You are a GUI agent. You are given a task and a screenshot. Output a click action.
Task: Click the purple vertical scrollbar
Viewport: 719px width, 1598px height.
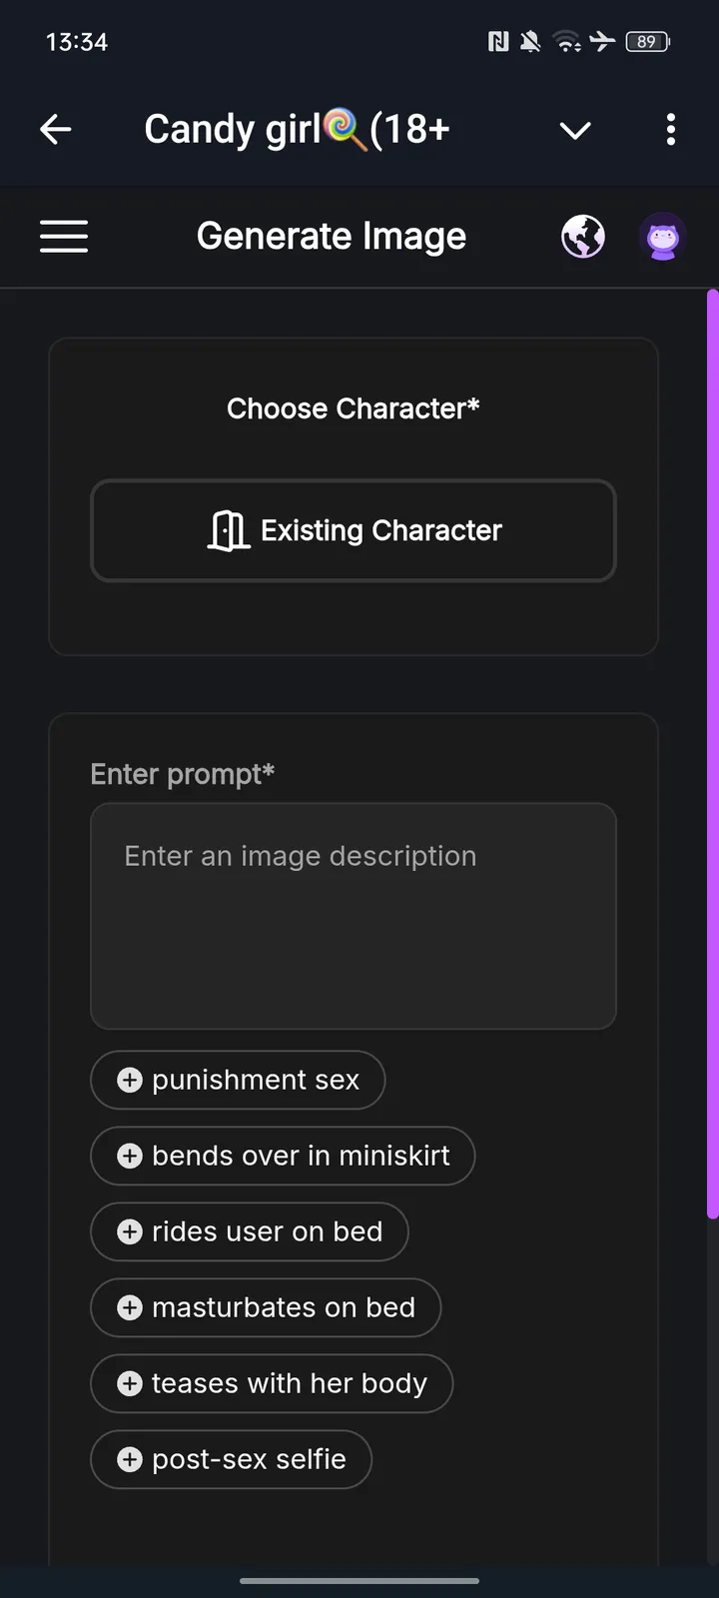click(712, 754)
